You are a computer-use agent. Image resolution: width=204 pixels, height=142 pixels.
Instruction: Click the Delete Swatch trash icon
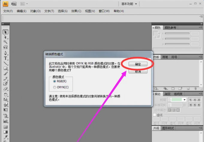coord(195,89)
